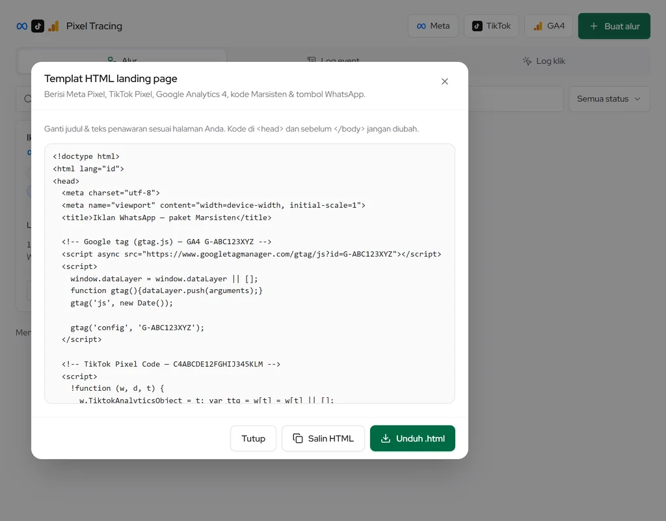Click the Tutup button
Image resolution: width=666 pixels, height=521 pixels.
253,438
